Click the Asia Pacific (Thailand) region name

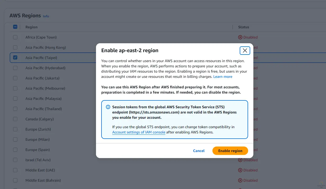point(44,109)
